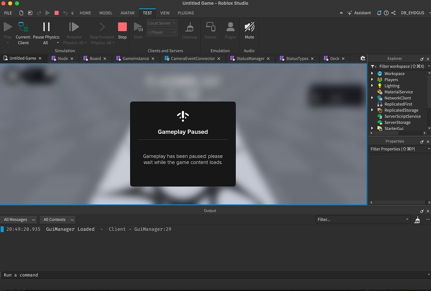The image size is (431, 291).
Task: Click the Pause Physics icon
Action: (x=46, y=27)
